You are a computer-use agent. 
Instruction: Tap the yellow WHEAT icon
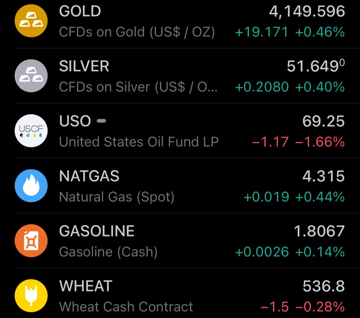[31, 296]
